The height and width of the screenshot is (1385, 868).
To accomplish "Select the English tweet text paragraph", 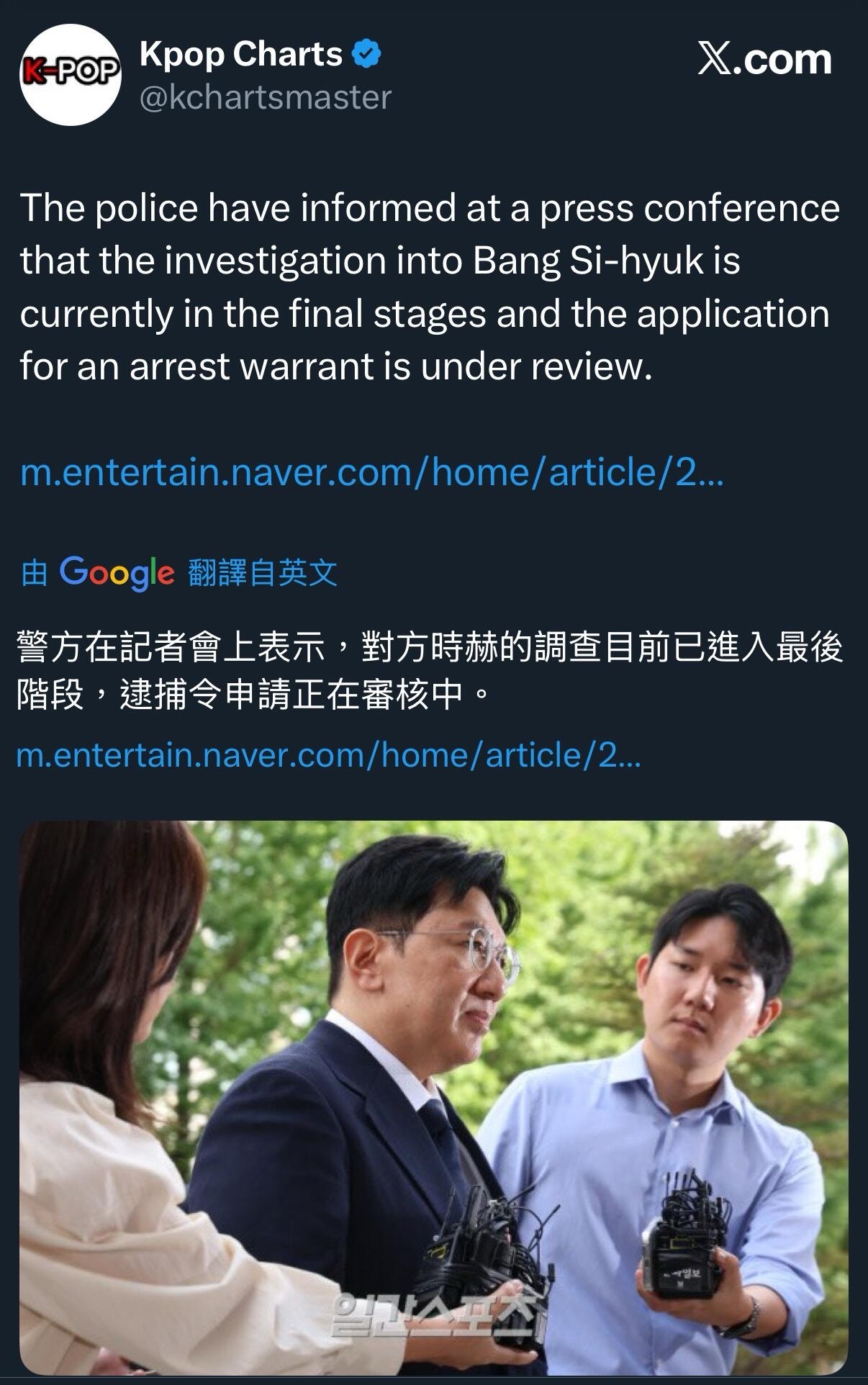I will tap(430, 287).
